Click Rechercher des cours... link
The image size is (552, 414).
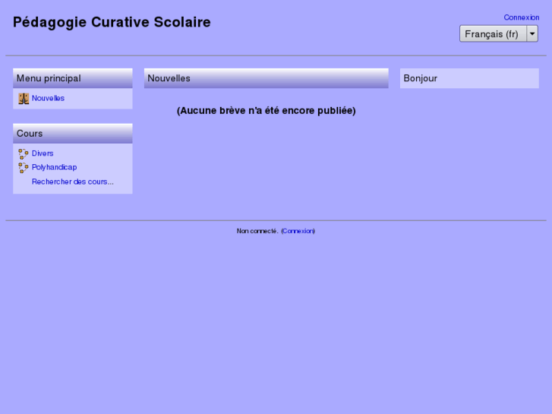point(73,182)
